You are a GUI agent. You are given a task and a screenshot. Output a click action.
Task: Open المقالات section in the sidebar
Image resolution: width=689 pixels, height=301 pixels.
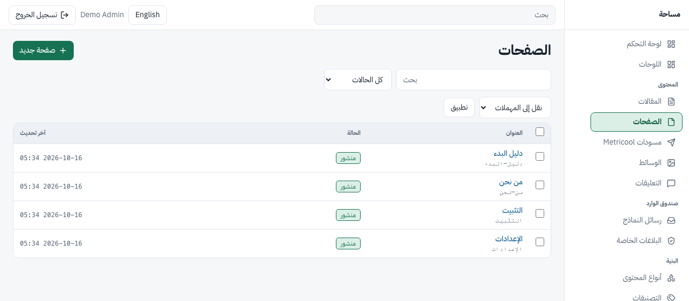[636, 102]
